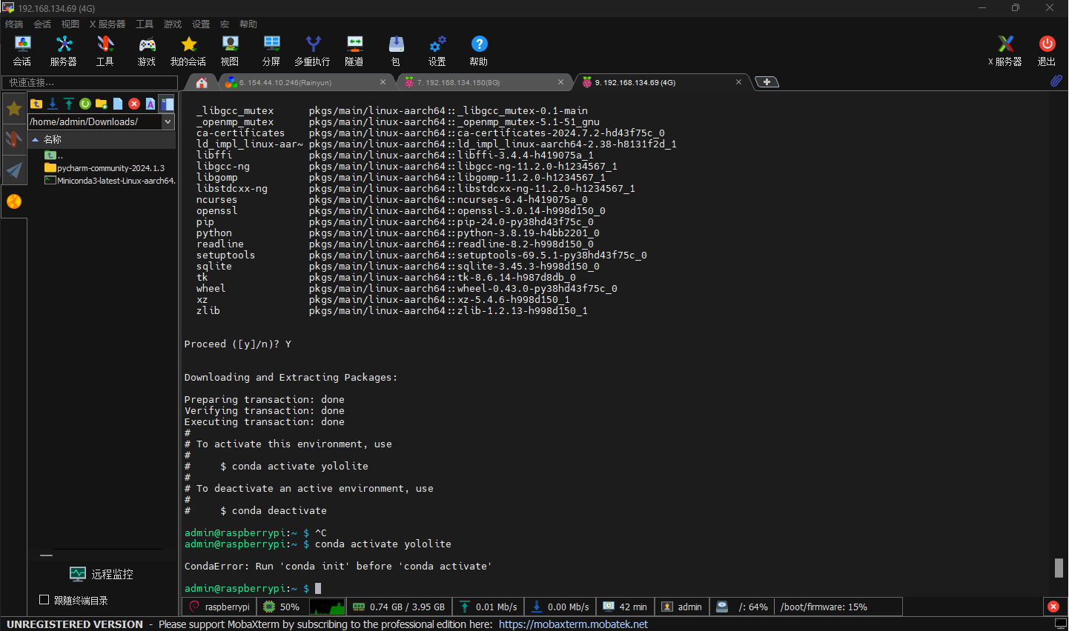Viewport: 1069px width, 631px height.
Task: Toggle the SFTP view layout icon
Action: point(167,104)
